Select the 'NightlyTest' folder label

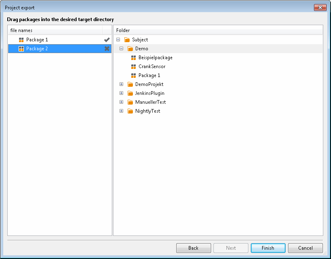coord(148,111)
